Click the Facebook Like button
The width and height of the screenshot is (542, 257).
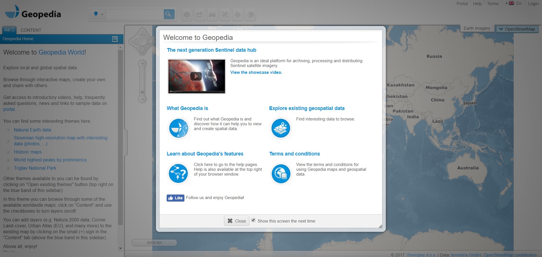(x=175, y=198)
